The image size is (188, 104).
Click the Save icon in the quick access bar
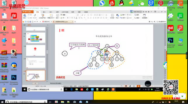pos(26,22)
